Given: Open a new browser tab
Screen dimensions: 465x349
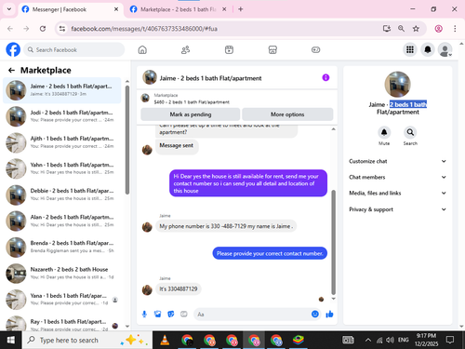Looking at the screenshot, I should pos(241,9).
